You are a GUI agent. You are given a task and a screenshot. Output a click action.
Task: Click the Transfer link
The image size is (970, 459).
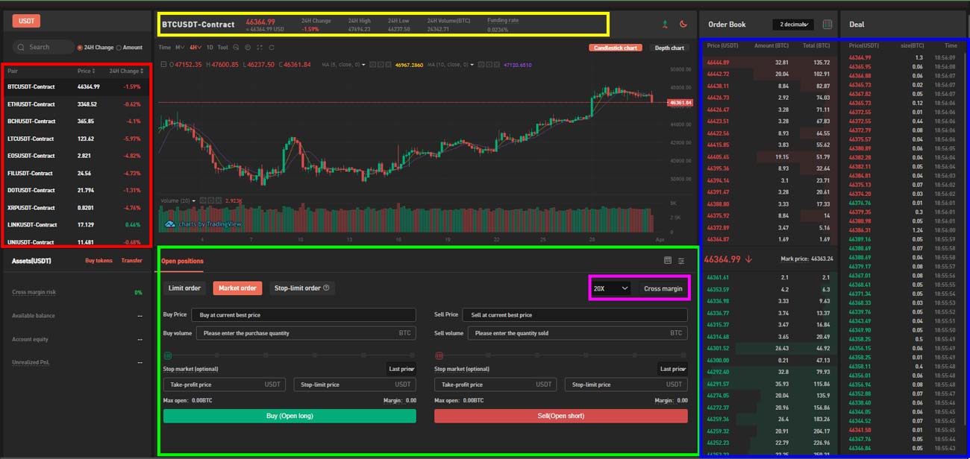click(x=132, y=261)
